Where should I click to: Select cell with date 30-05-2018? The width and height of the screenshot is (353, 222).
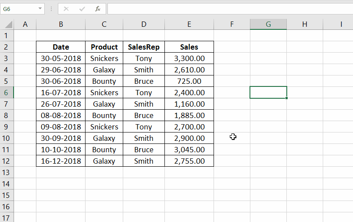tap(61, 58)
